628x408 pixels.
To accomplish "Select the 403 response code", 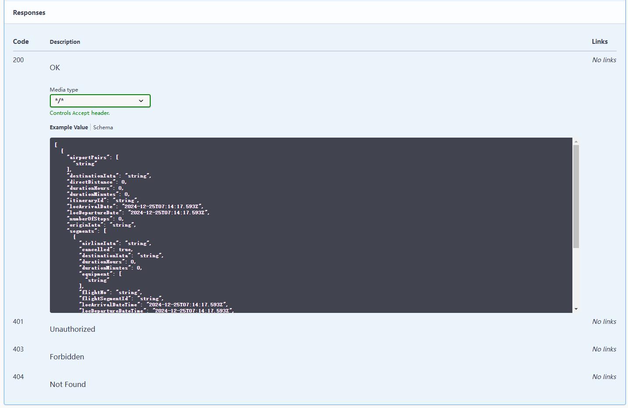I will [x=18, y=349].
